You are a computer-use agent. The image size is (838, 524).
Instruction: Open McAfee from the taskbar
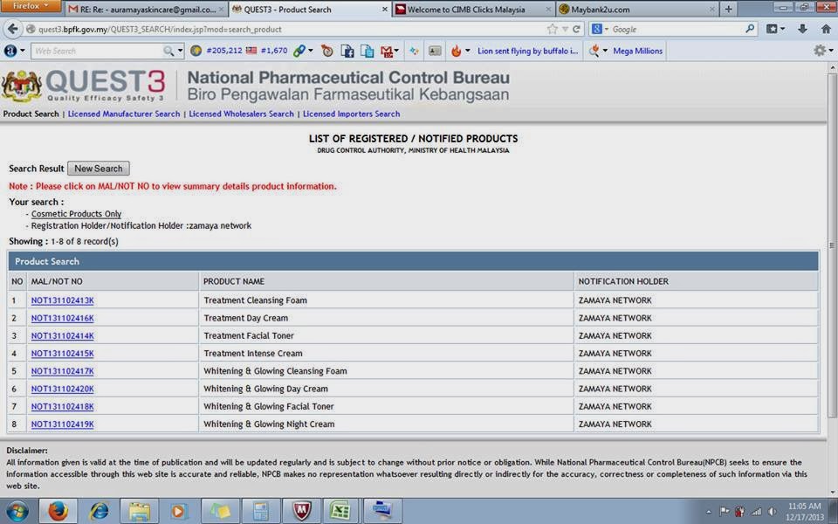[301, 511]
